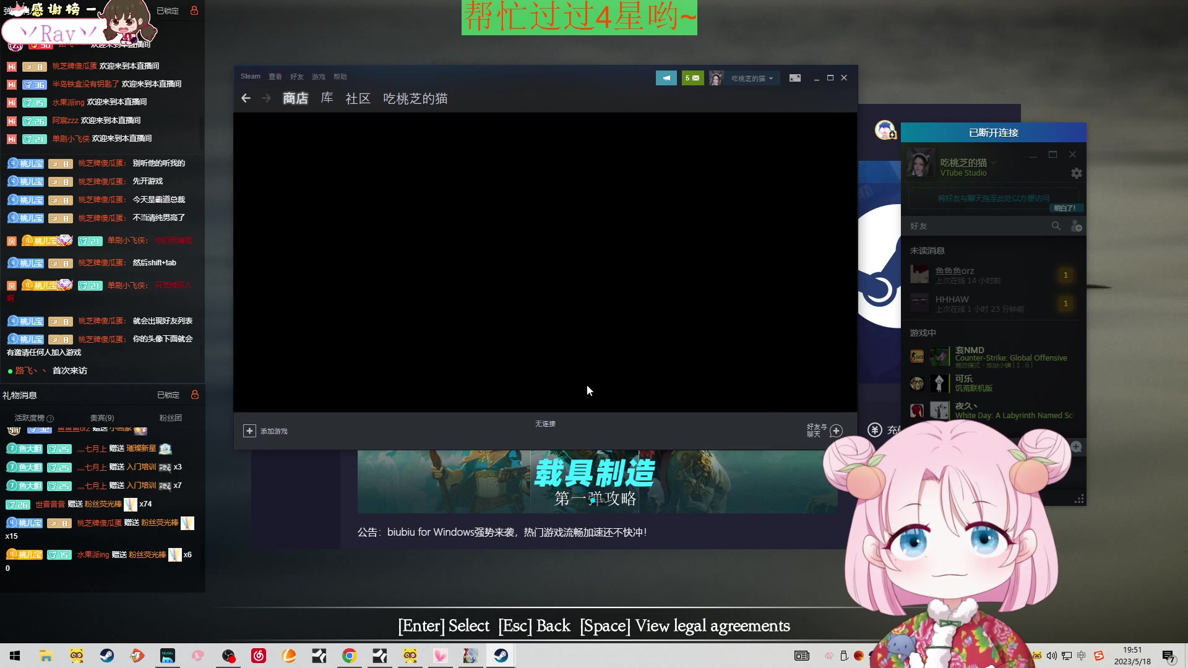Image resolution: width=1188 pixels, height=668 pixels.
Task: Open biubiu accelerator in taskbar
Action: 167,656
